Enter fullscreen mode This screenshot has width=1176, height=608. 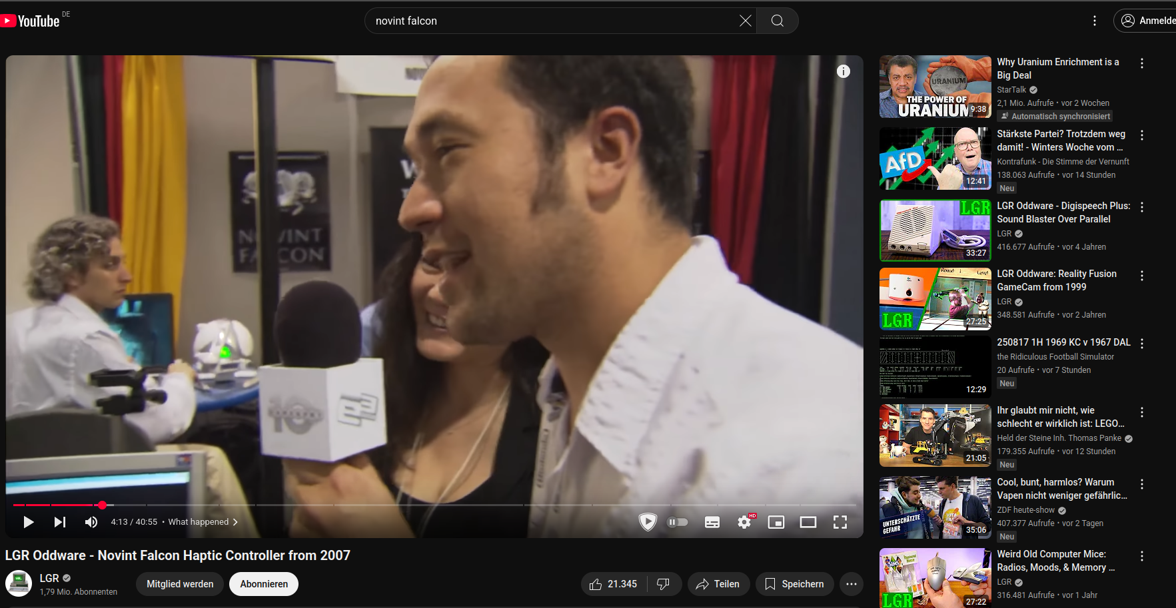point(840,522)
